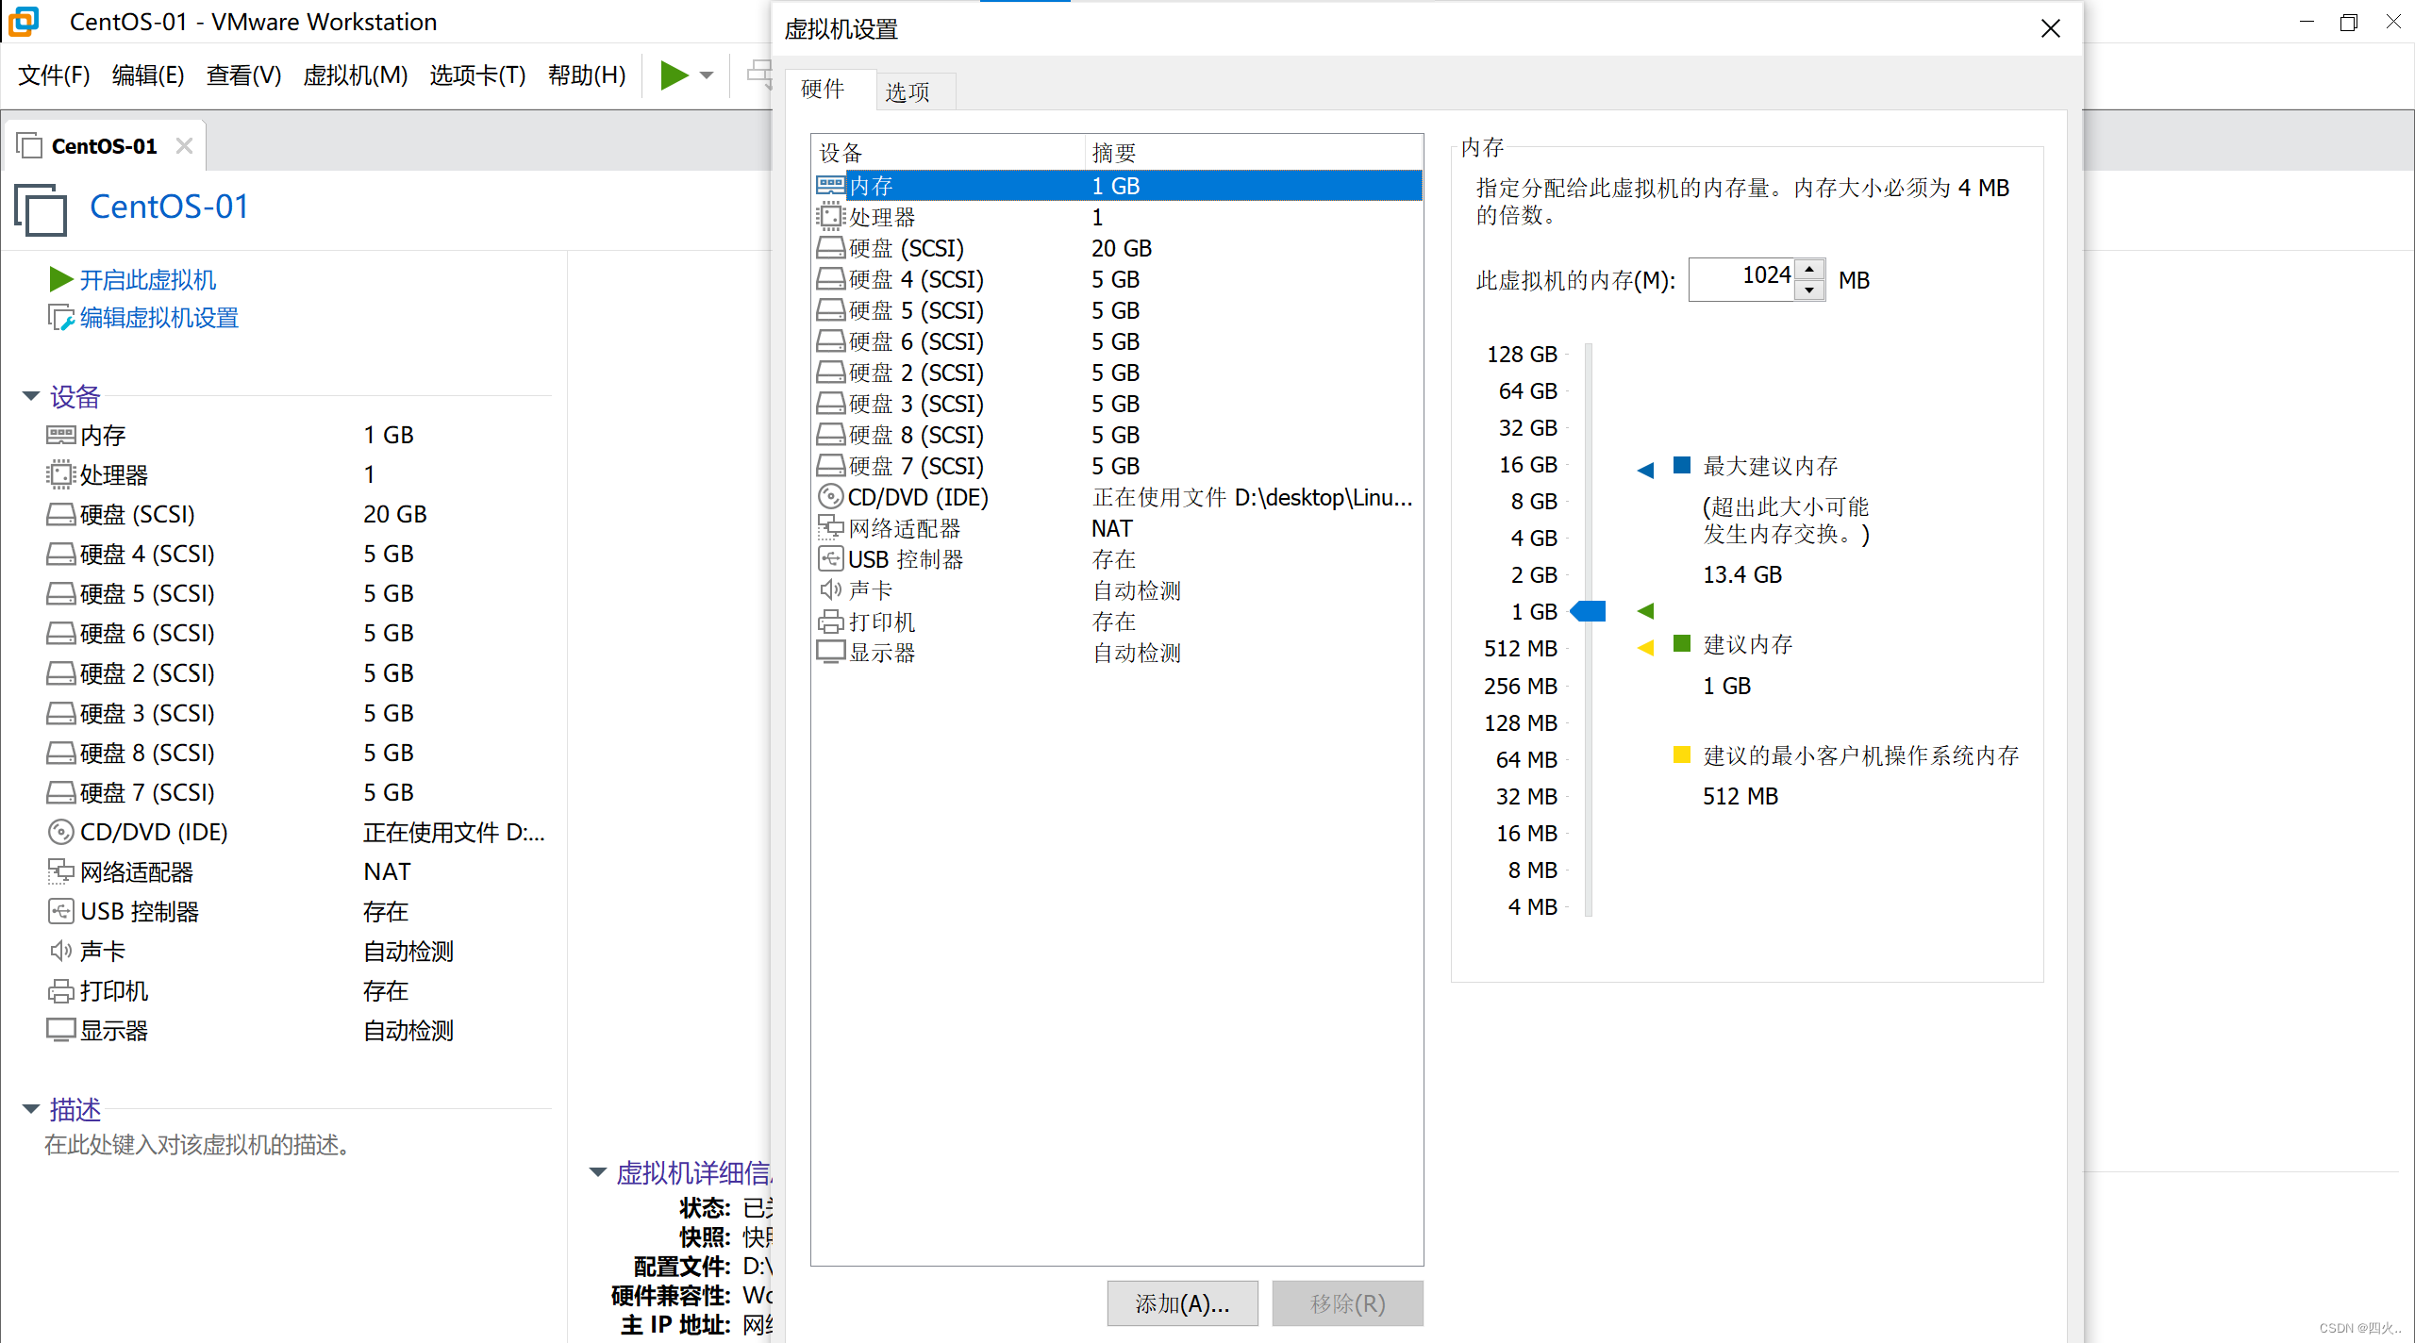
Task: Select USB 控制器 in settings list
Action: pos(1117,559)
